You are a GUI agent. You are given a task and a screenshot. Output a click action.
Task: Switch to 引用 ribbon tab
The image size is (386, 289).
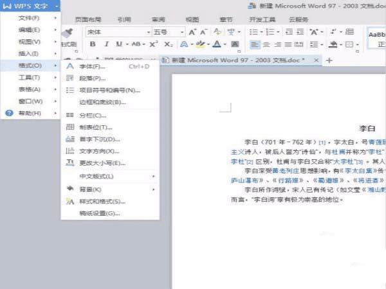[124, 19]
